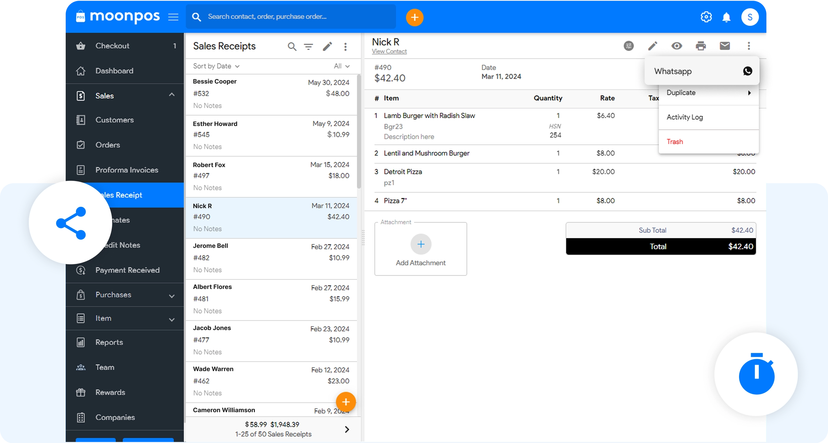The width and height of the screenshot is (828, 443).
Task: Open the All filter dropdown
Action: [x=341, y=66]
